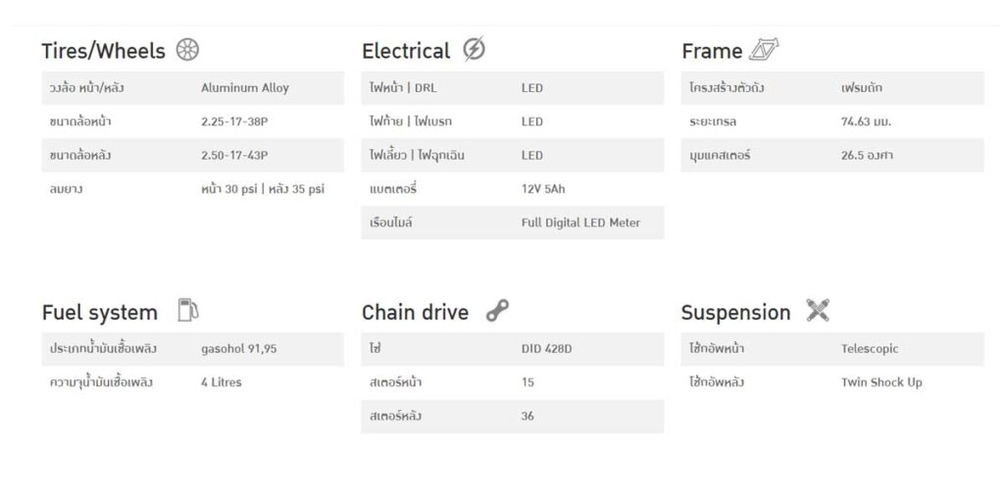Click the Full Digital LED Meter value
The height and width of the screenshot is (502, 1004).
point(580,223)
